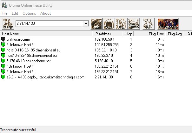Viewport: 192px width, 133px height.
Task: Select the gray shield for unifi.localdomain
Action: [x=3, y=39]
